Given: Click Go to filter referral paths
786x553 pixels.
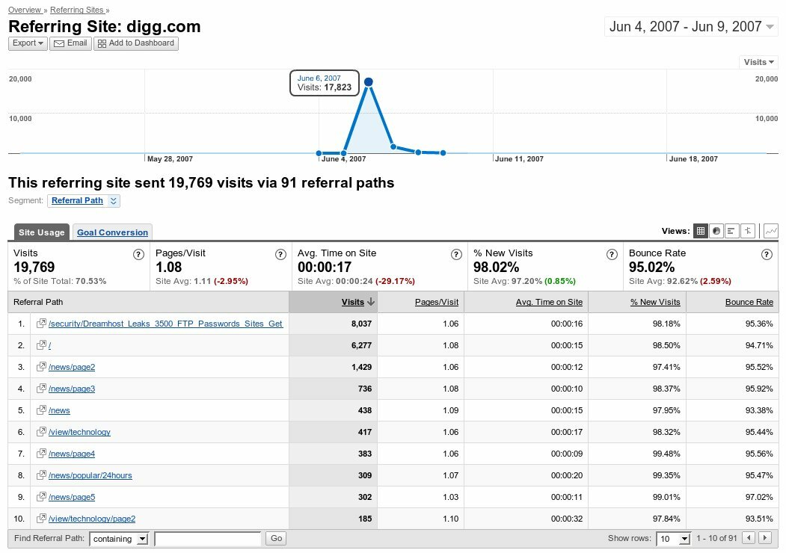Looking at the screenshot, I should (x=276, y=538).
